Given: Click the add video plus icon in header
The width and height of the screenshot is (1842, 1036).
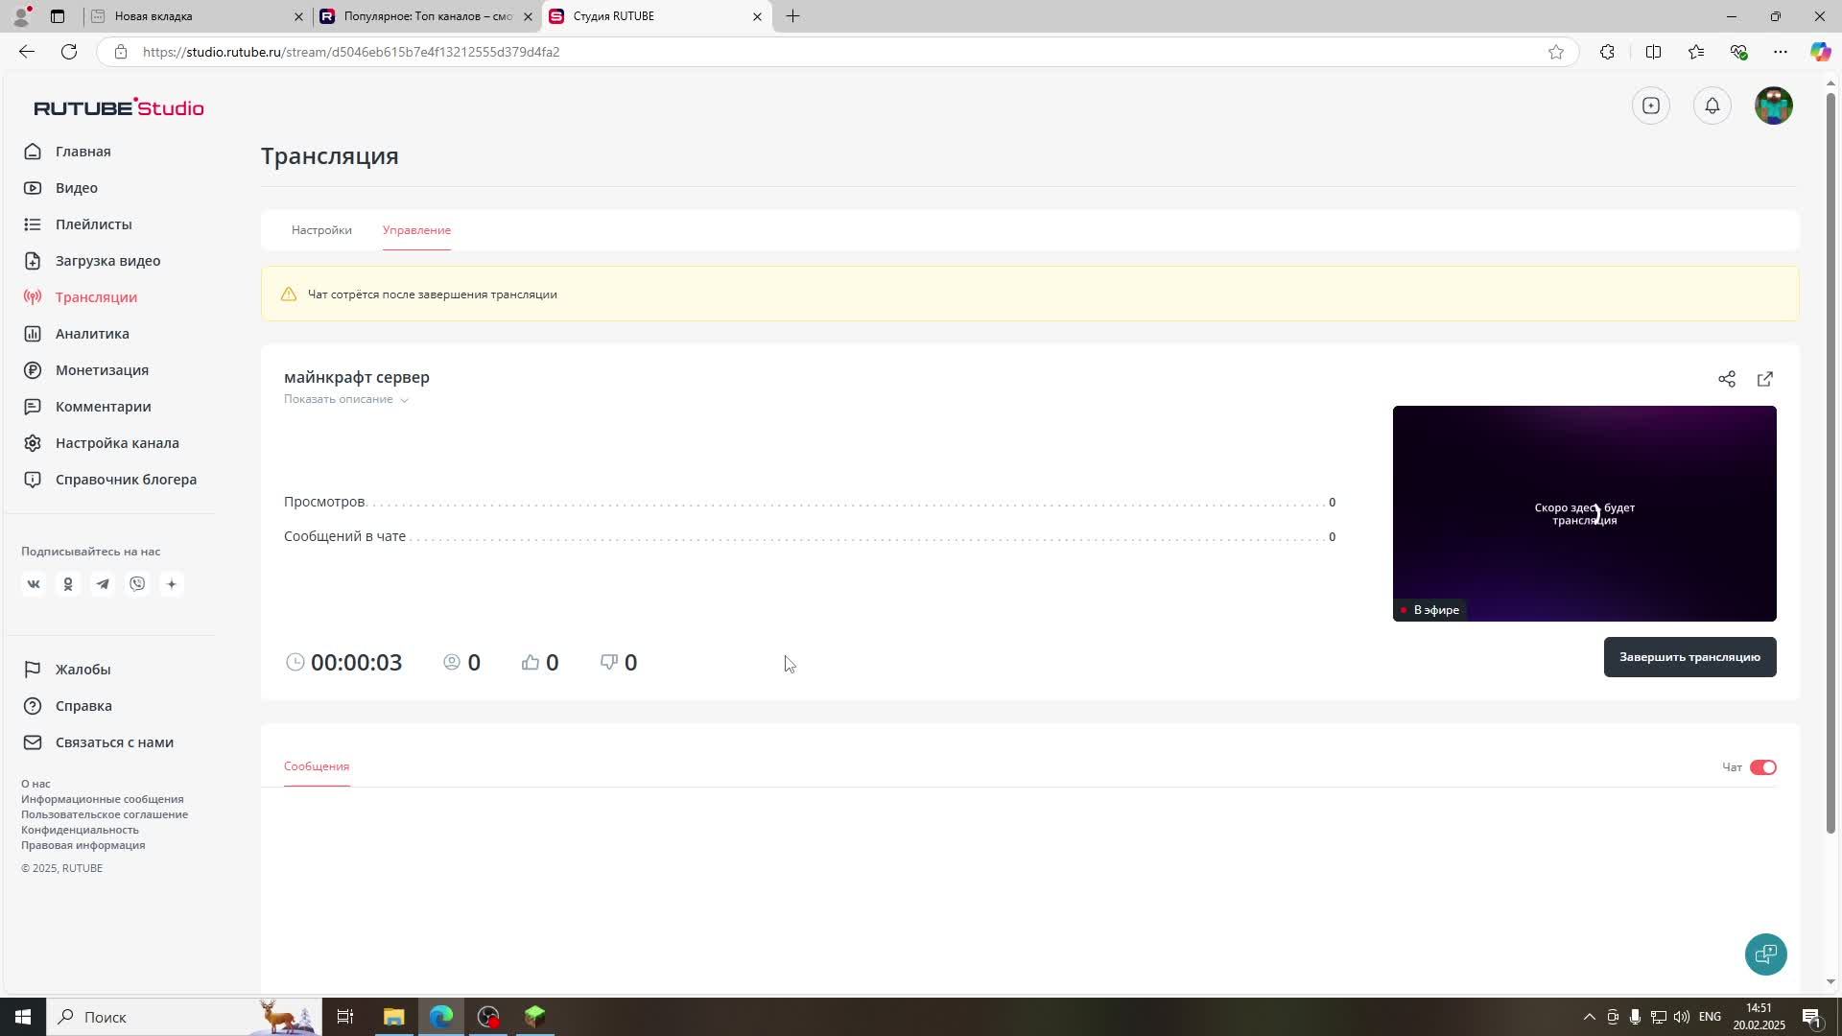Looking at the screenshot, I should click(1651, 106).
